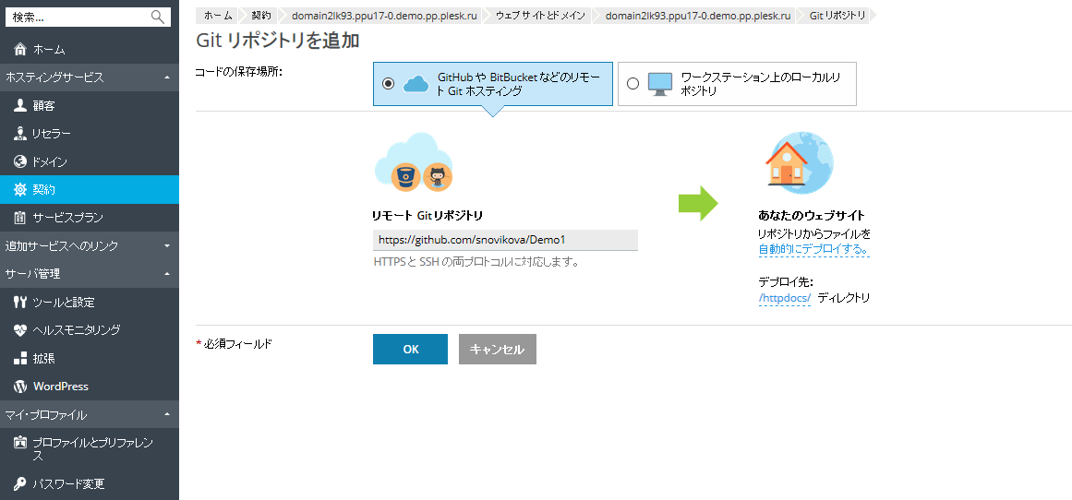Click the Resellers icon in sidebar
The height and width of the screenshot is (500, 1072).
pyautogui.click(x=20, y=134)
